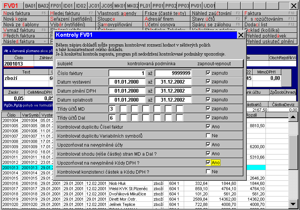Switch to the JC01 tab
Viewport: 300px width, 210px height.
(x=94, y=6)
